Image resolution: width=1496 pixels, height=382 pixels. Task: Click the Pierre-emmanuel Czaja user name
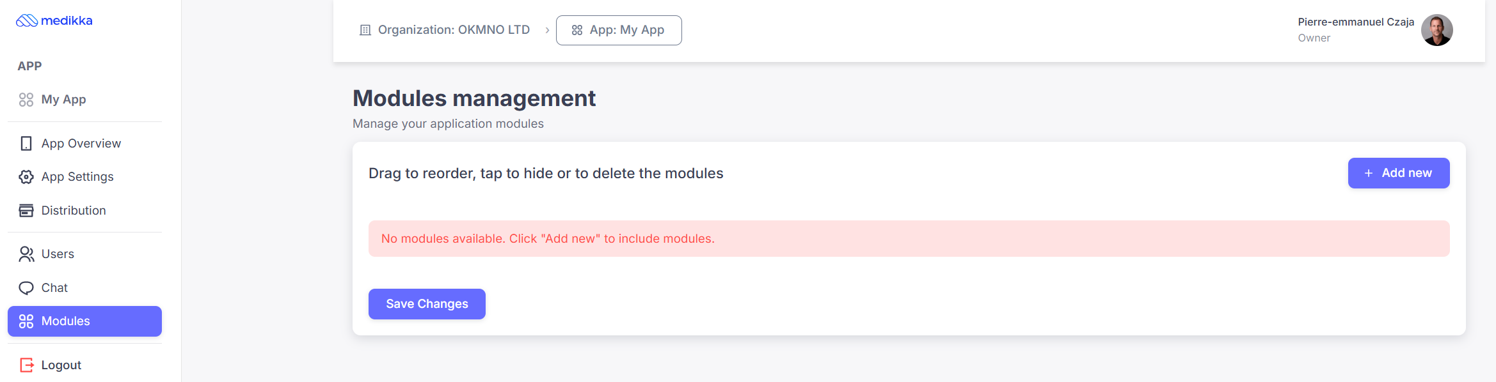point(1355,22)
